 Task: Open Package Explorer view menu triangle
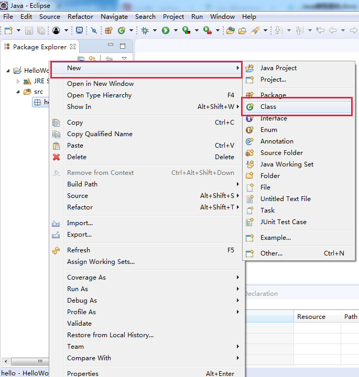[124, 59]
